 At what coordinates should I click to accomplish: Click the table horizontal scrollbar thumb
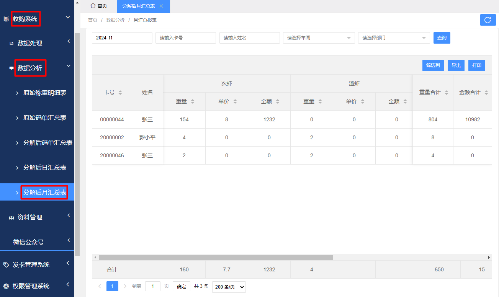216,258
